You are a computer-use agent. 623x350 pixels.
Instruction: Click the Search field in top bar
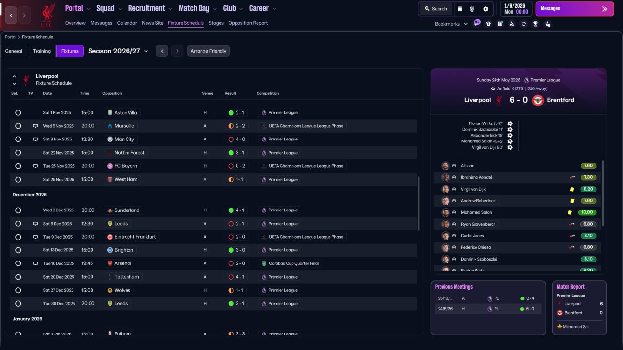[x=436, y=9]
